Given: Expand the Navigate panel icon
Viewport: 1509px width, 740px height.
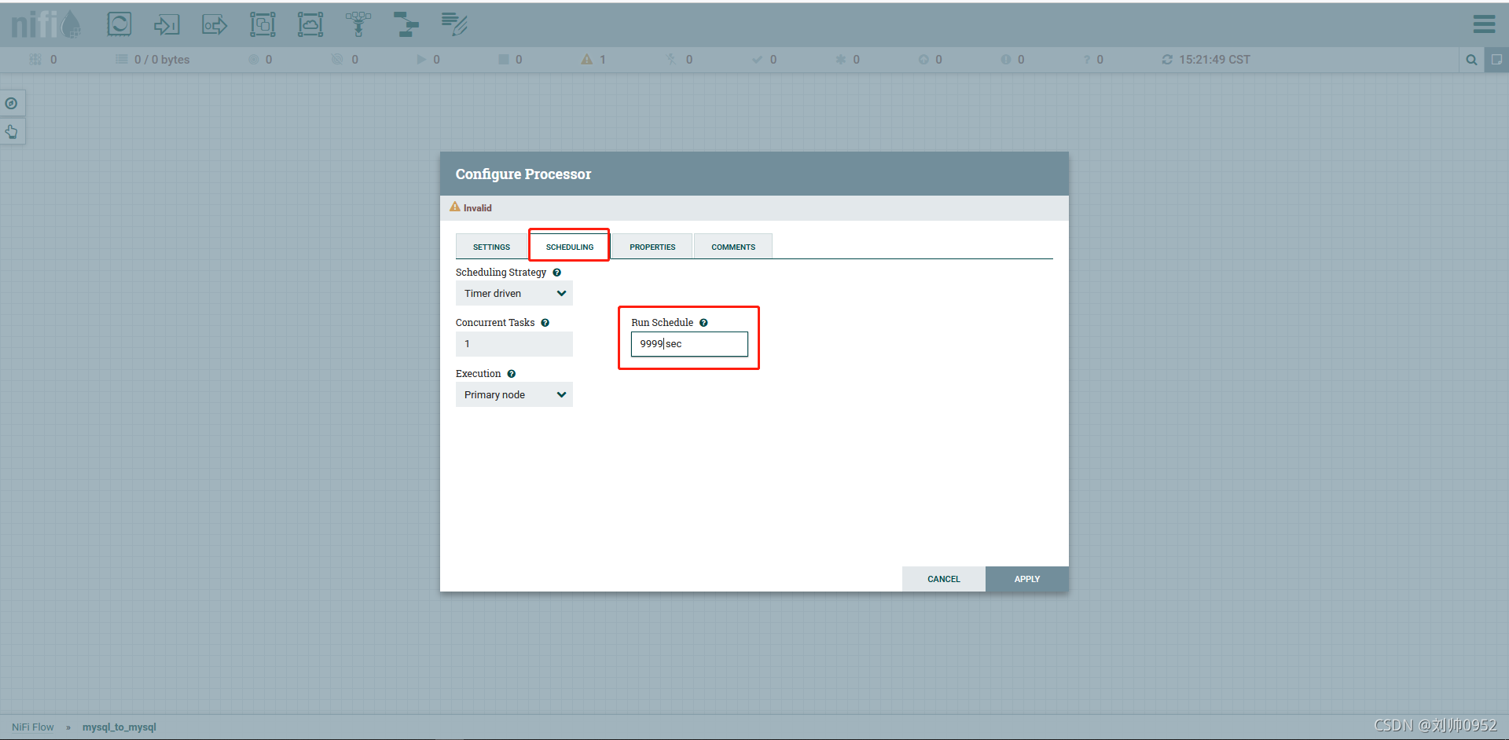Looking at the screenshot, I should 12,103.
